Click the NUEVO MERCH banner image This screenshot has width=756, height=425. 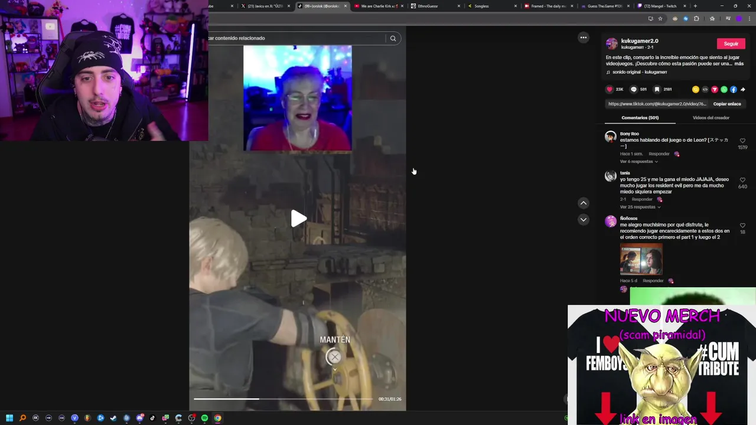[x=661, y=365]
